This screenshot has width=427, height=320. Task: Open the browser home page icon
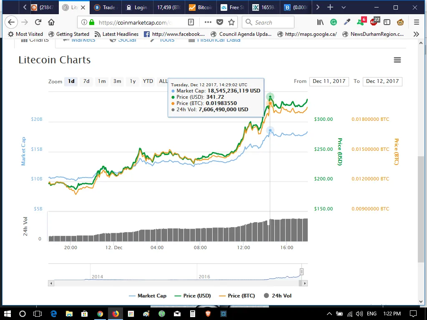pyautogui.click(x=51, y=22)
